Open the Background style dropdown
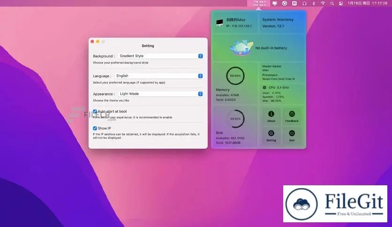392x227 pixels. point(160,56)
